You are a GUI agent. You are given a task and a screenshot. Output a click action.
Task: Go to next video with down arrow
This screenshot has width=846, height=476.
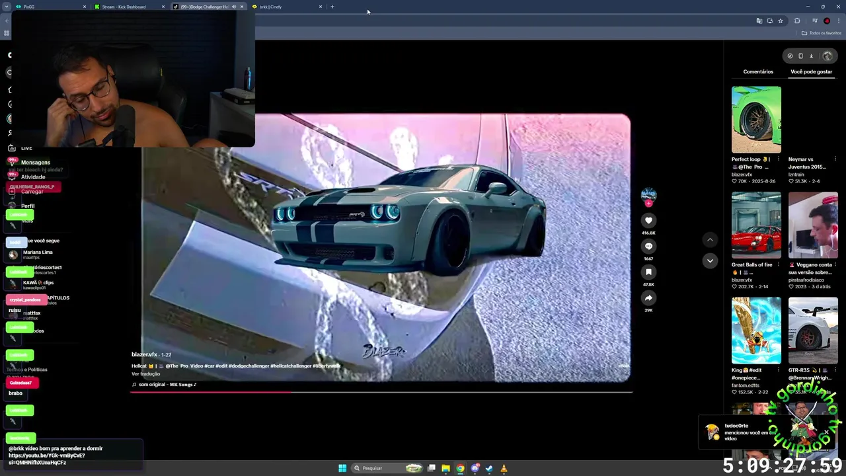710,260
